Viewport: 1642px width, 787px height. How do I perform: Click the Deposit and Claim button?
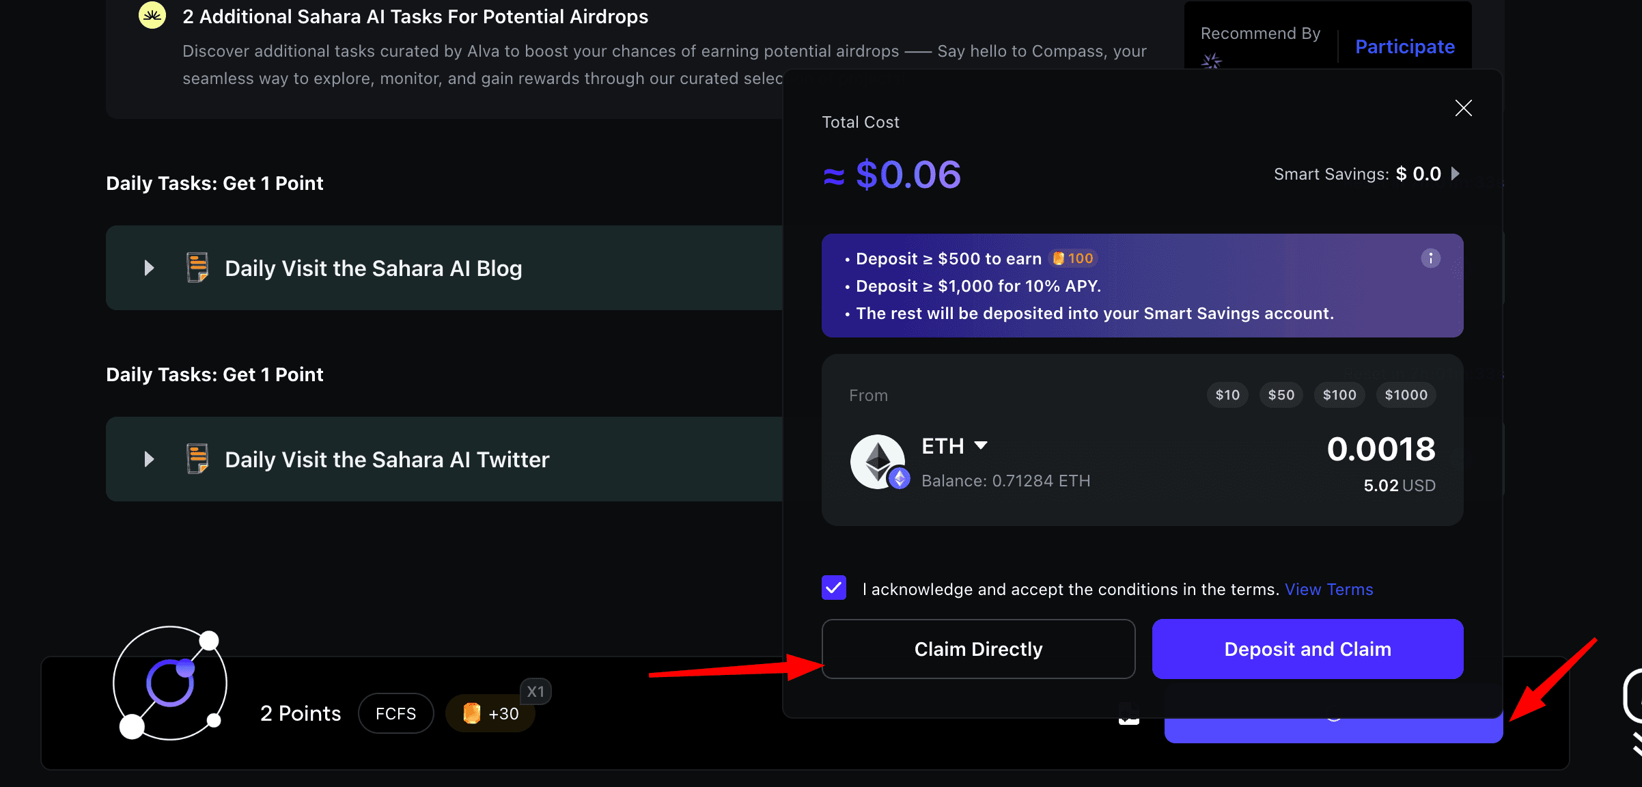pyautogui.click(x=1307, y=649)
